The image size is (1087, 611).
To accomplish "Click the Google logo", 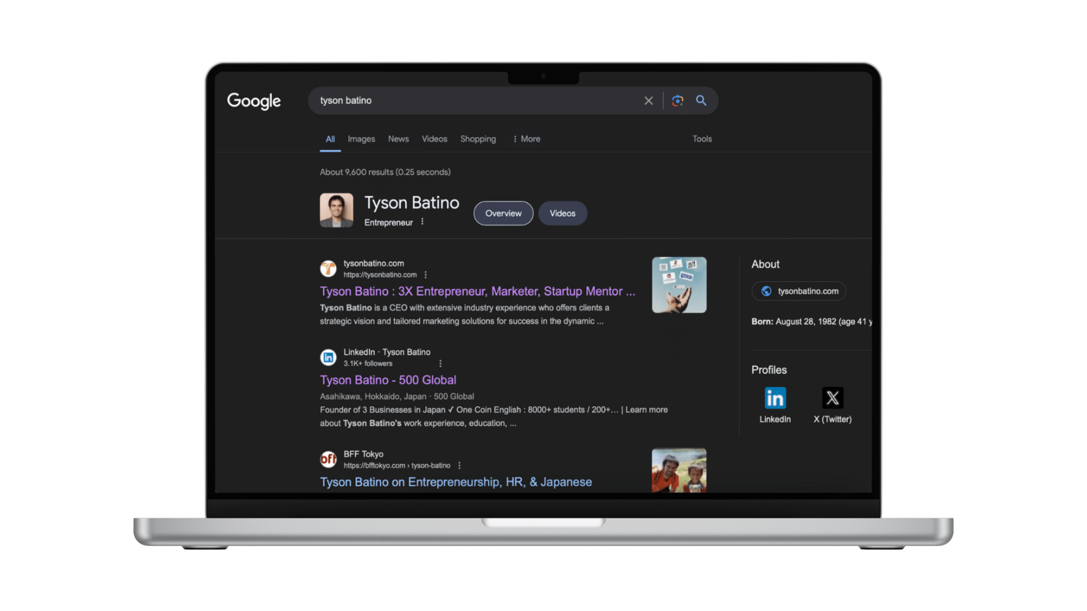I will click(x=254, y=101).
